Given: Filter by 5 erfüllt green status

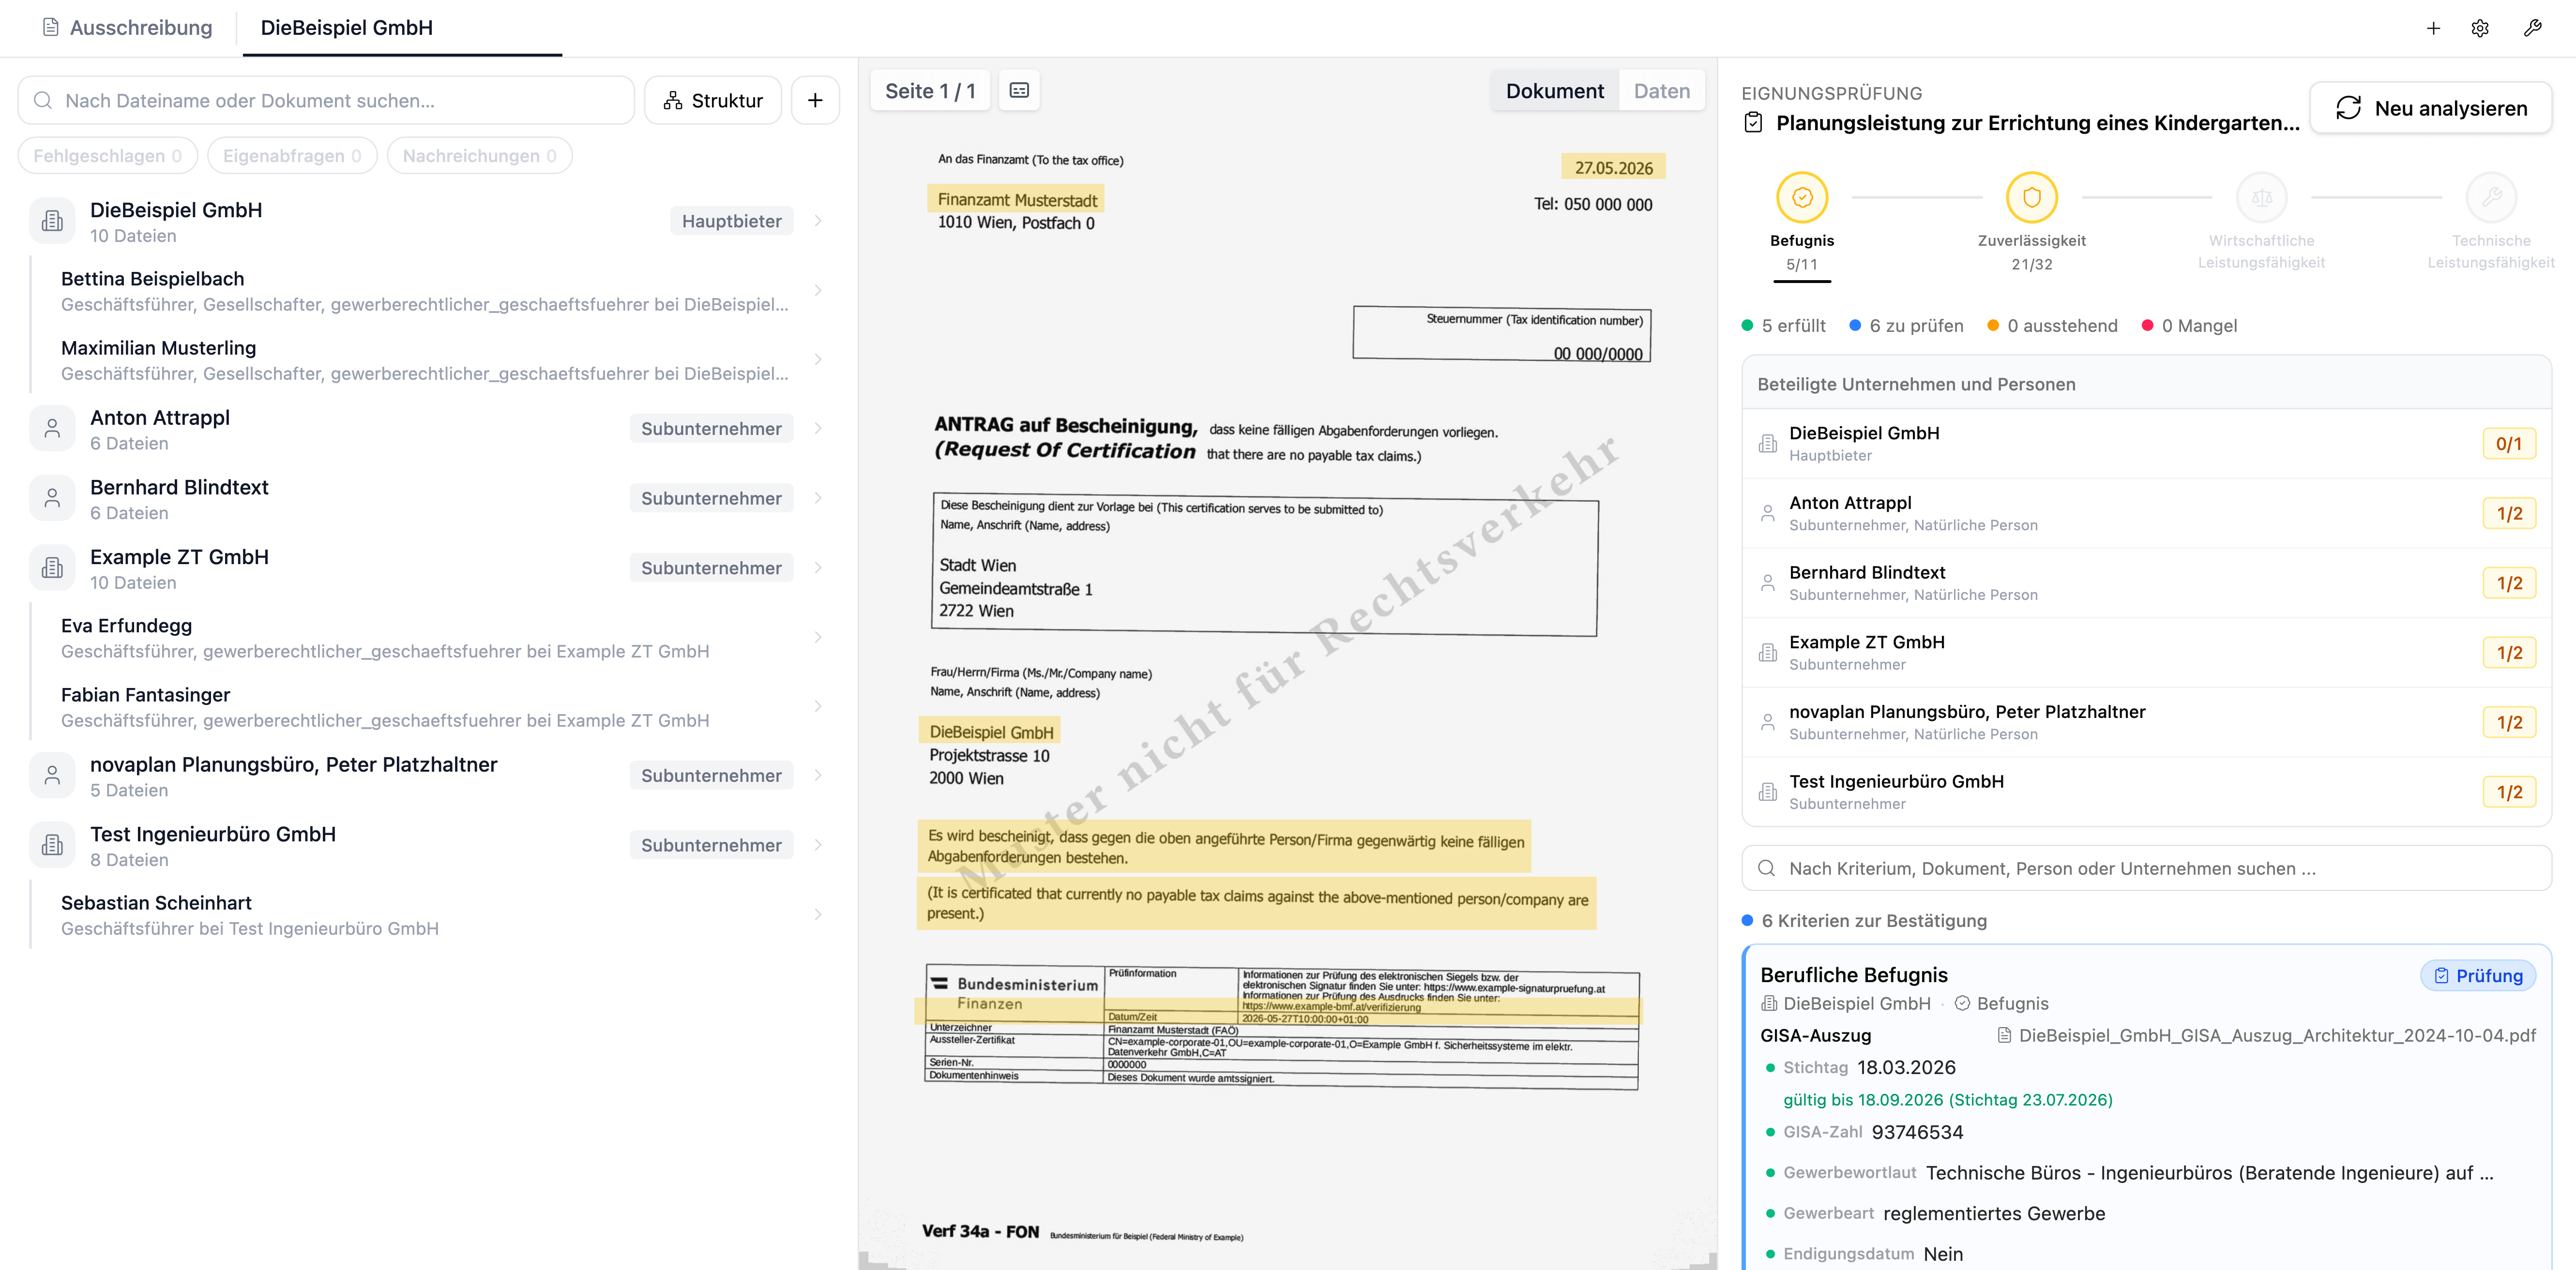Looking at the screenshot, I should pyautogui.click(x=1784, y=326).
